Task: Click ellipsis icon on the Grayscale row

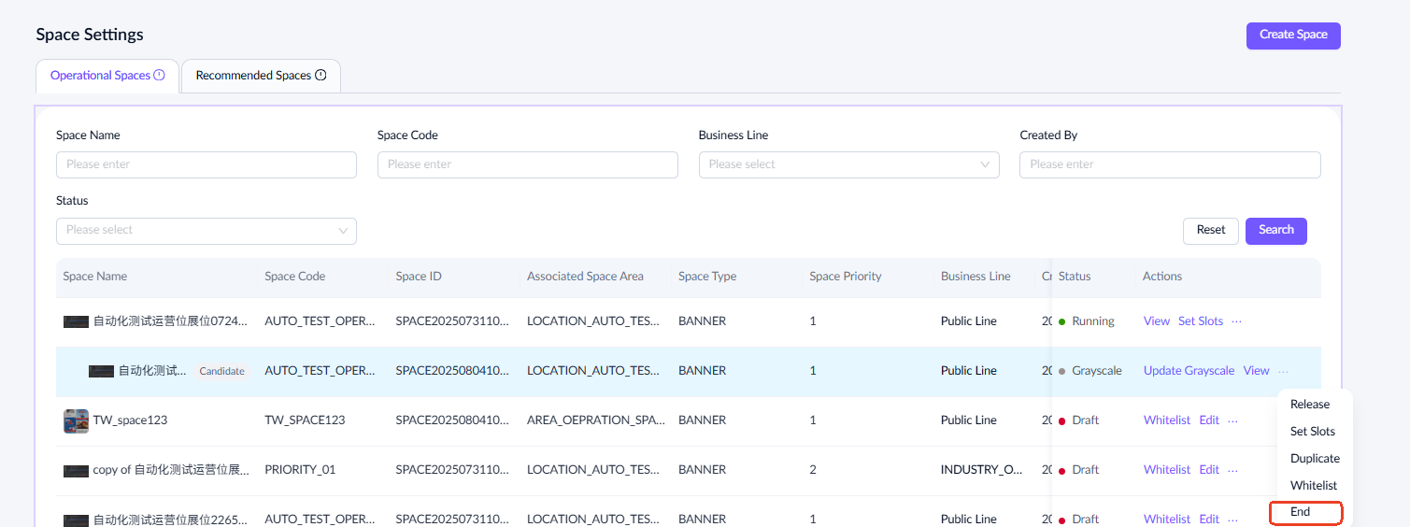Action: coord(1283,371)
